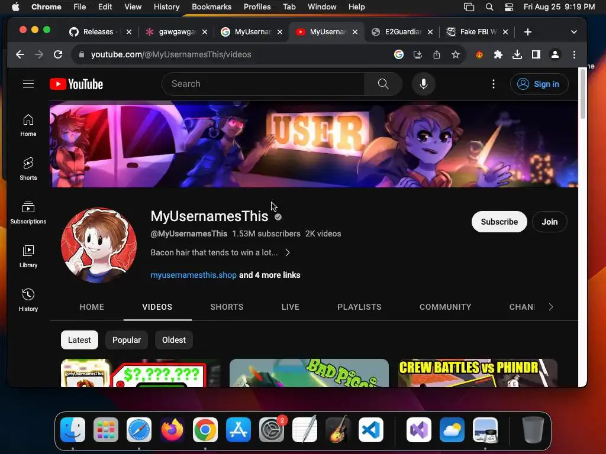The image size is (606, 454).
Task: Switch to the PLAYLISTS channel tab
Action: tap(359, 307)
